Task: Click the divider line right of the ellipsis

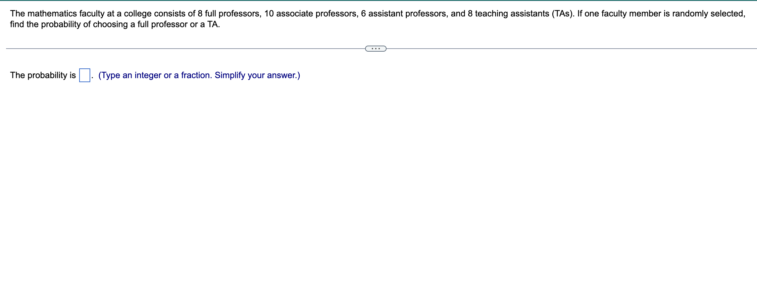Action: point(571,49)
